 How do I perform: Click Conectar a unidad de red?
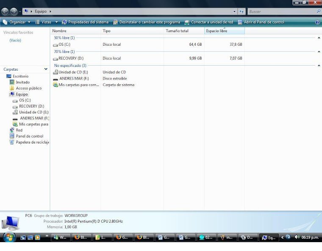click(209, 22)
